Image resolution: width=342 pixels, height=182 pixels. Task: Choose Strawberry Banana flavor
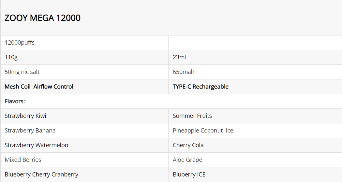(30, 131)
